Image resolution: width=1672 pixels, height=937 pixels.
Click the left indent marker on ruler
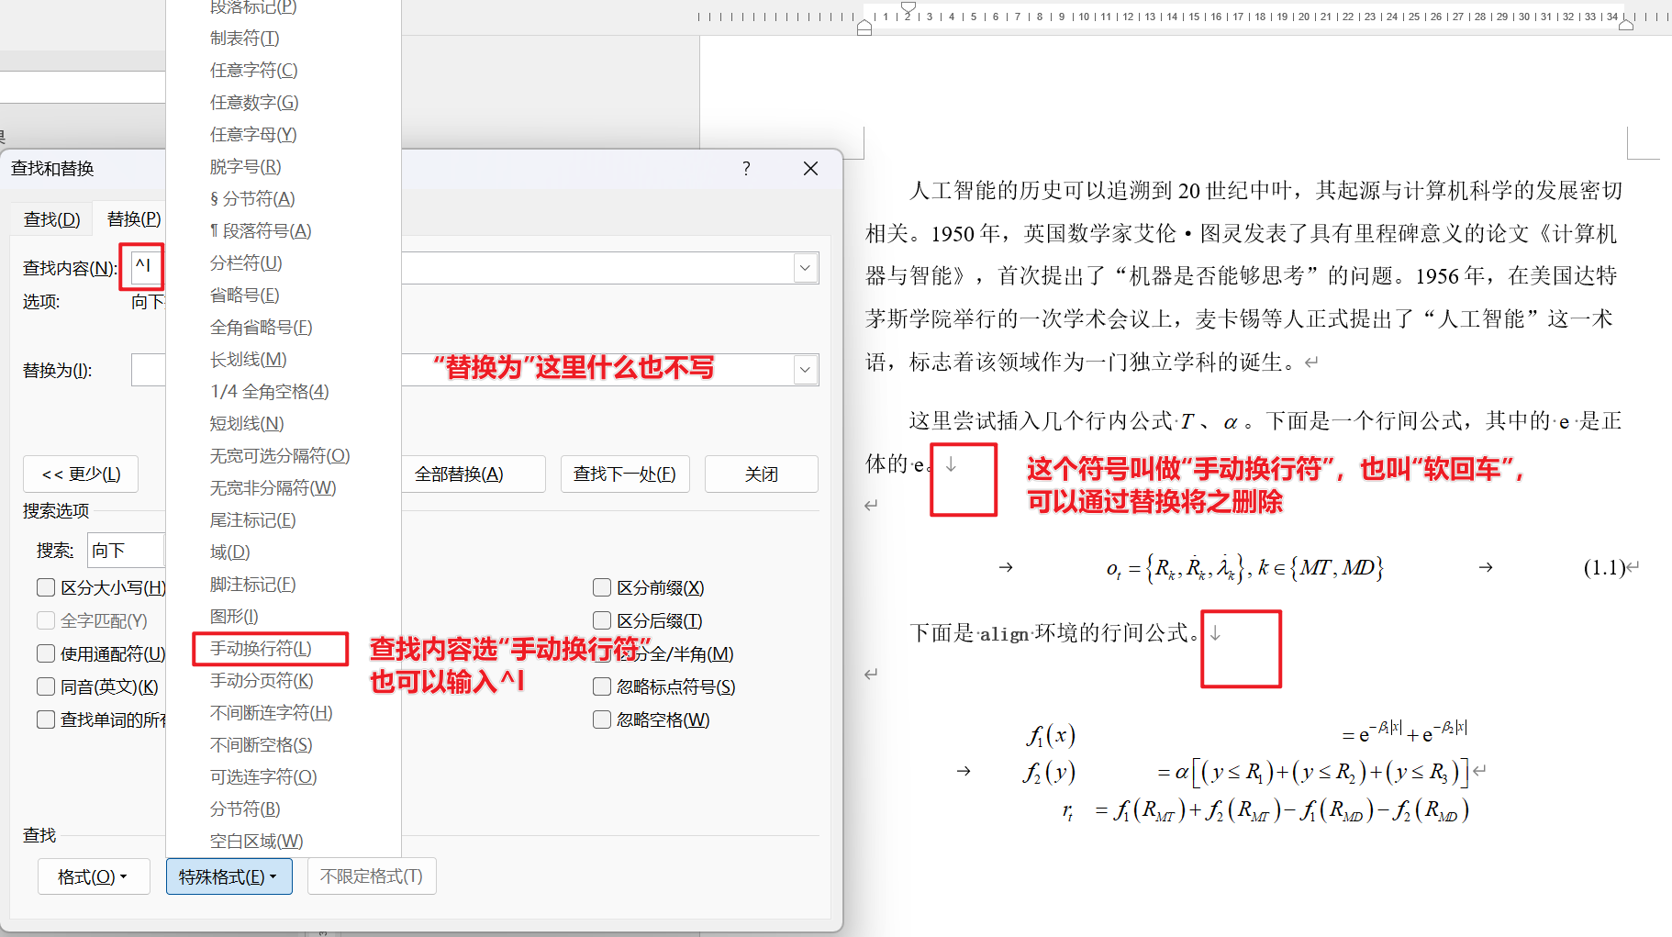(864, 28)
